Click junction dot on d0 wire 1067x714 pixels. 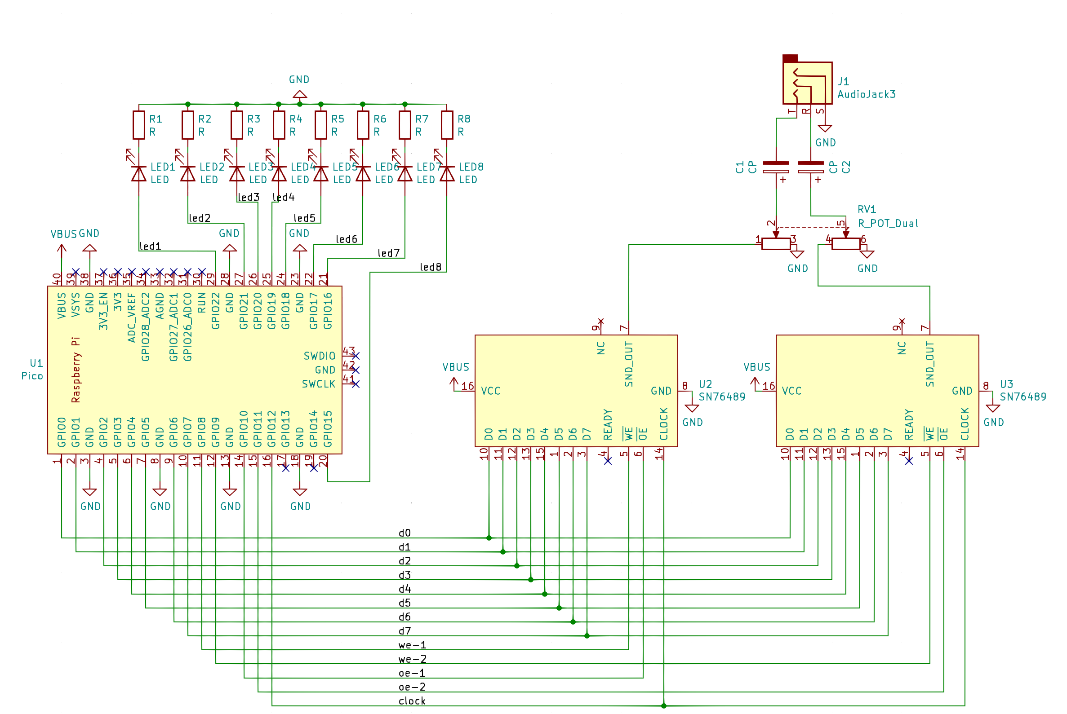click(x=489, y=538)
